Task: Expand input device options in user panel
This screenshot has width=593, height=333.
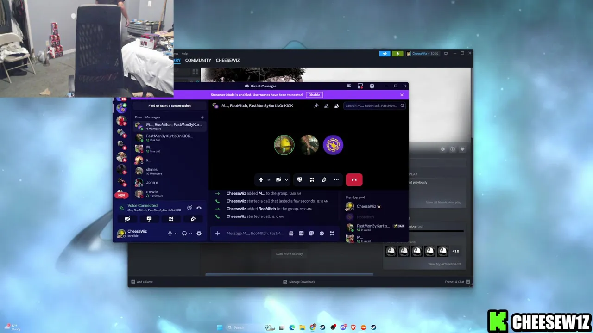Action: pos(176,234)
